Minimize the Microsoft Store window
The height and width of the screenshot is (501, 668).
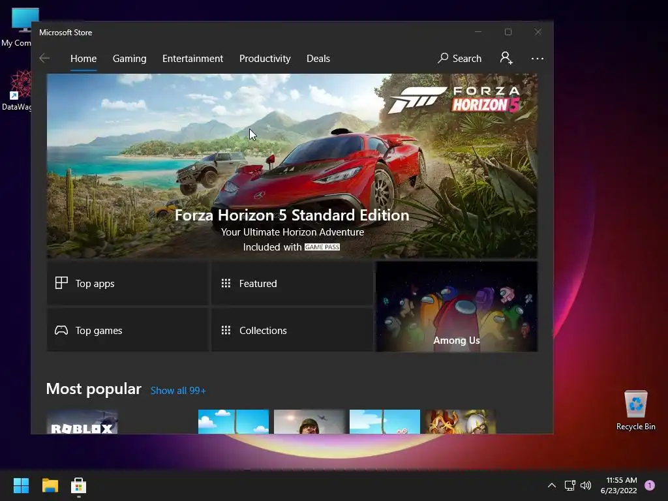pyautogui.click(x=478, y=32)
